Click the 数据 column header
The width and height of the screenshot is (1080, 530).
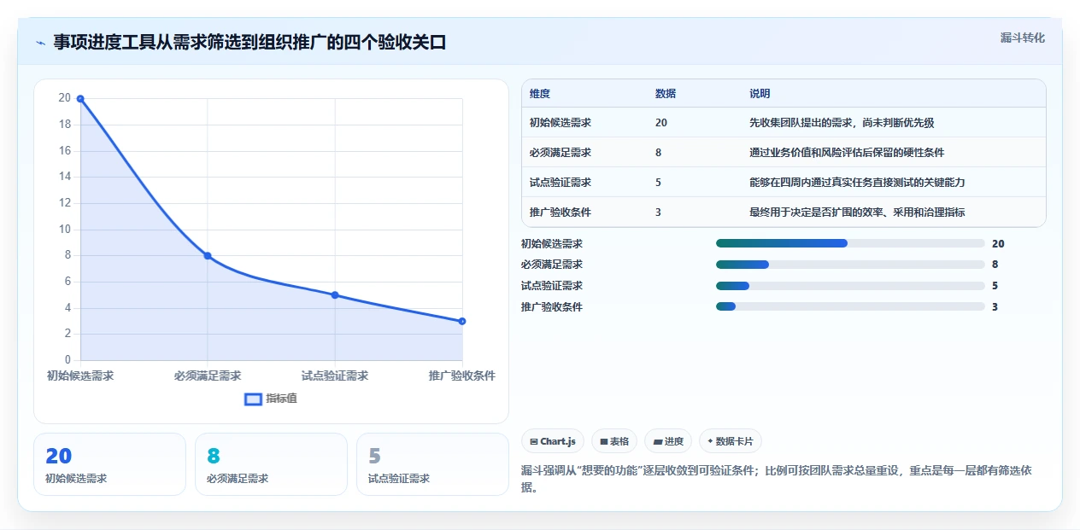(666, 94)
